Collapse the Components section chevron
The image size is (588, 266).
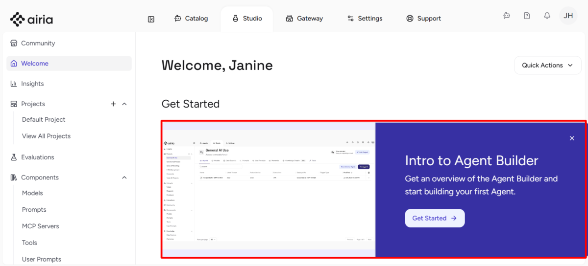click(x=124, y=177)
